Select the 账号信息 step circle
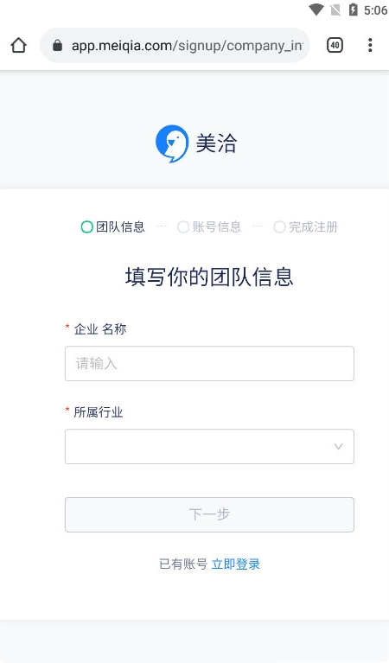 pyautogui.click(x=183, y=227)
